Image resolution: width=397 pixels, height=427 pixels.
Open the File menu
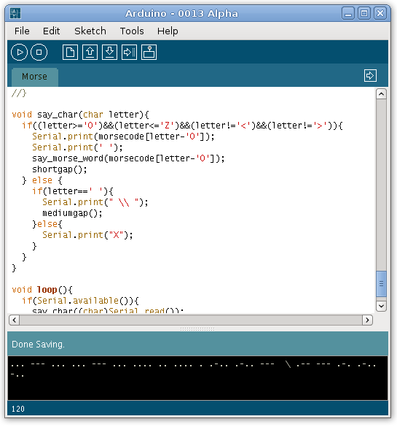[x=22, y=31]
